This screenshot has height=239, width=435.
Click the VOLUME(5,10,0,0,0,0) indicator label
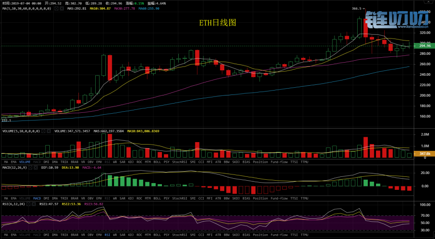(22, 131)
